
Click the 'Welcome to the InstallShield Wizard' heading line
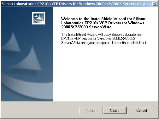[x=103, y=19]
